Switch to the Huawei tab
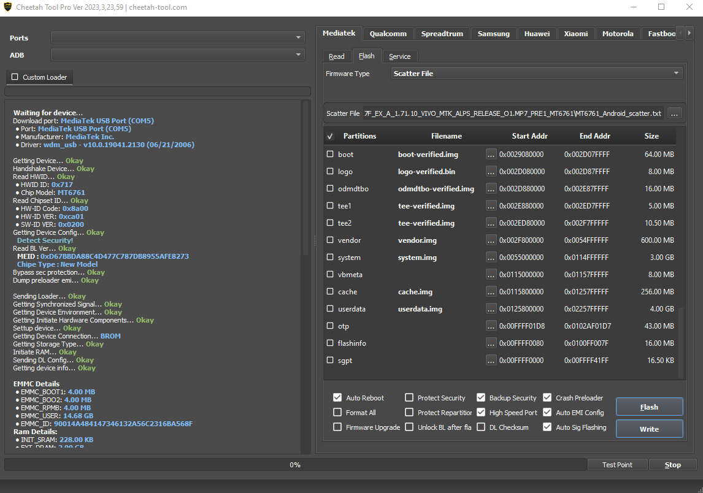This screenshot has height=493, width=703. pos(537,34)
